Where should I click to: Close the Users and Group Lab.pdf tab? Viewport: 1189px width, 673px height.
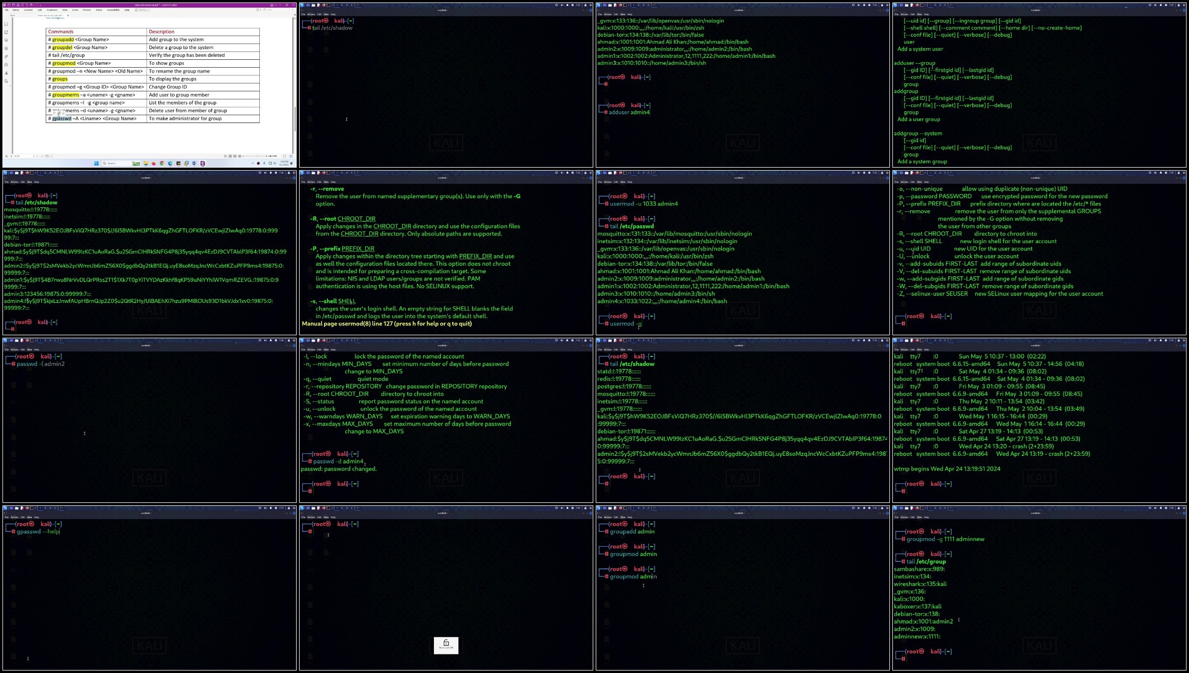[68, 15]
